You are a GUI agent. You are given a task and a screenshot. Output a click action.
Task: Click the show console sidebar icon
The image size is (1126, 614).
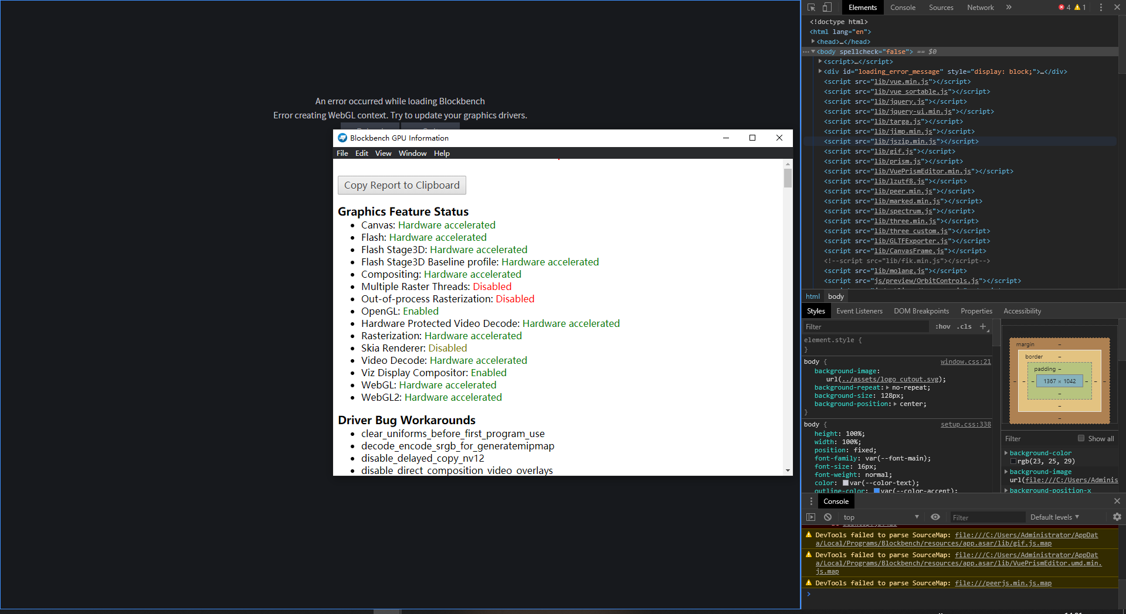(x=811, y=517)
